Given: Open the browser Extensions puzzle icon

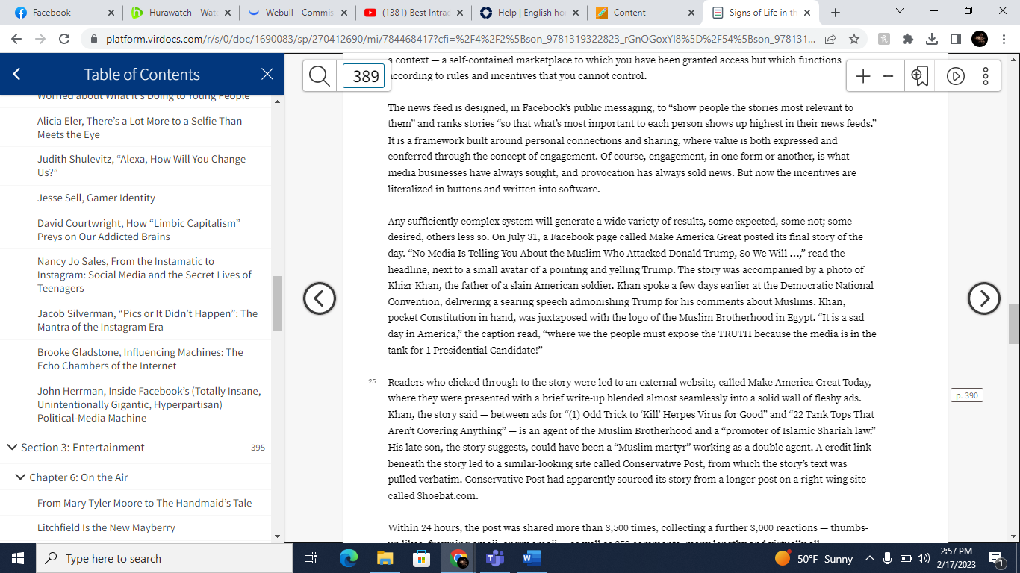Looking at the screenshot, I should point(908,39).
